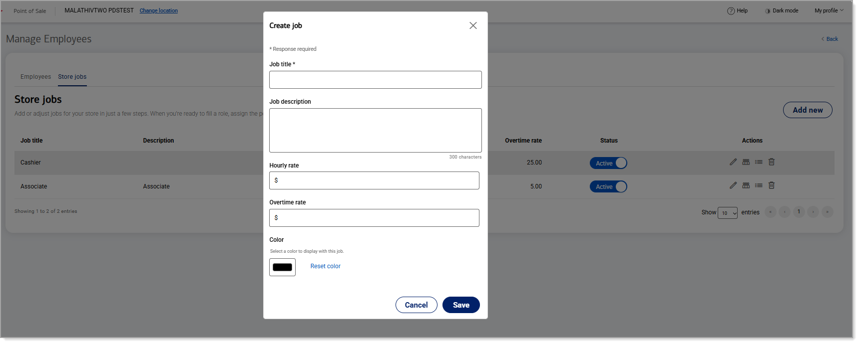The height and width of the screenshot is (344, 859).
Task: Go to first page of entries
Action: pyautogui.click(x=771, y=212)
